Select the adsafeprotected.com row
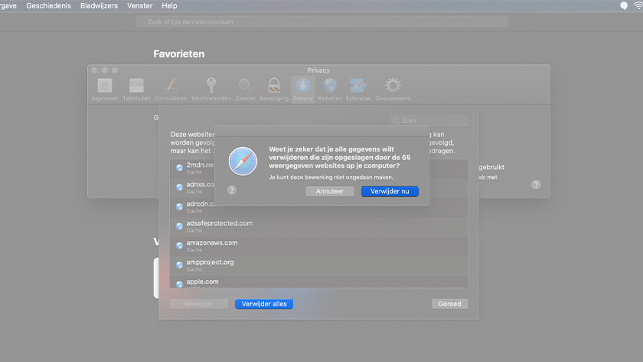Viewport: 643px width, 362px height. (x=318, y=227)
